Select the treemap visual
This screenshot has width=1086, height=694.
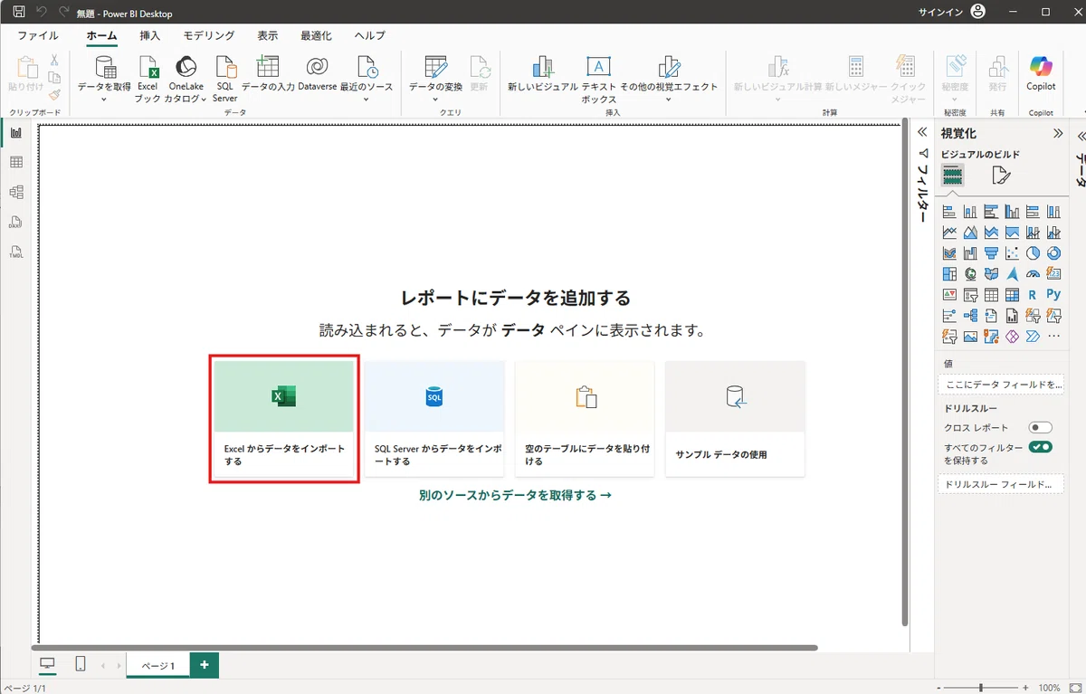pos(949,274)
